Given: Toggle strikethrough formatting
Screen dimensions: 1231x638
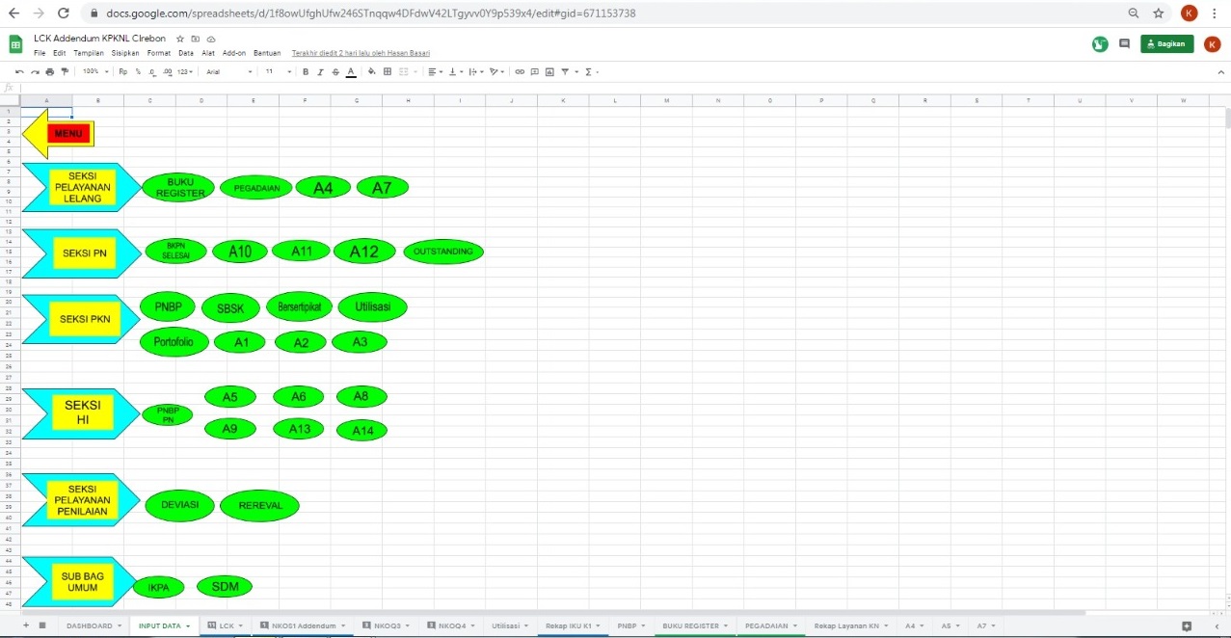Looking at the screenshot, I should [335, 71].
